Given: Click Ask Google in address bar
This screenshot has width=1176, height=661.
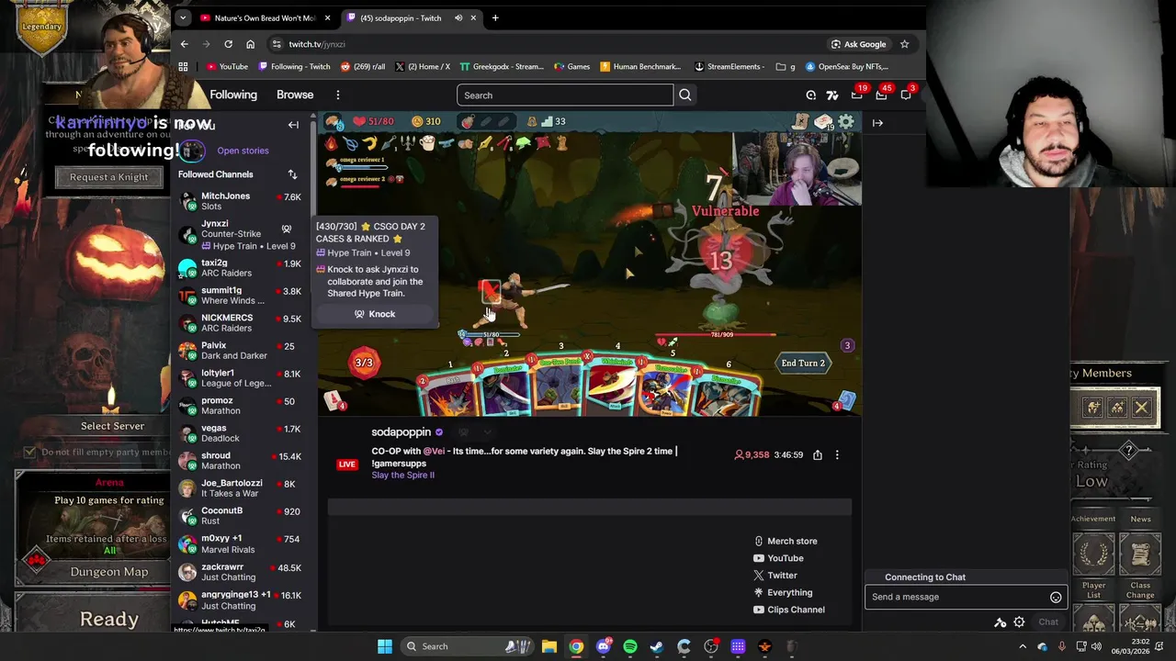Looking at the screenshot, I should pyautogui.click(x=859, y=44).
